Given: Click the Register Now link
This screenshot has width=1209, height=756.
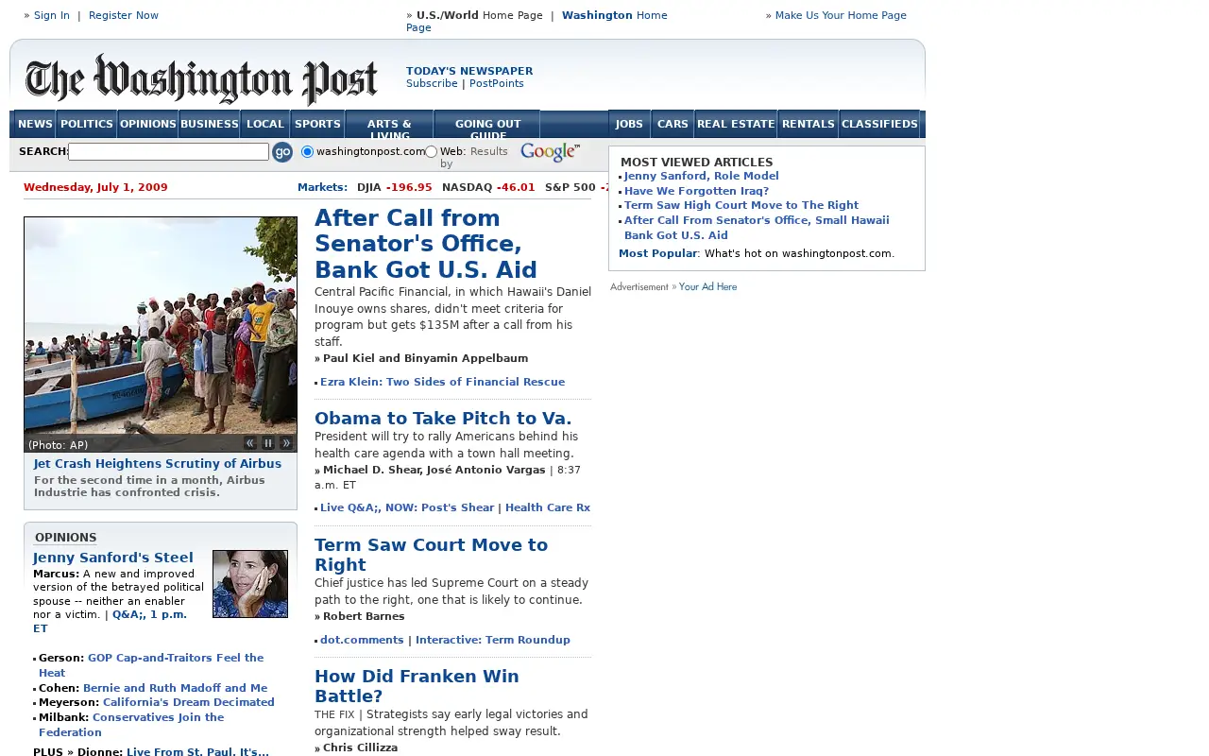Looking at the screenshot, I should [124, 15].
